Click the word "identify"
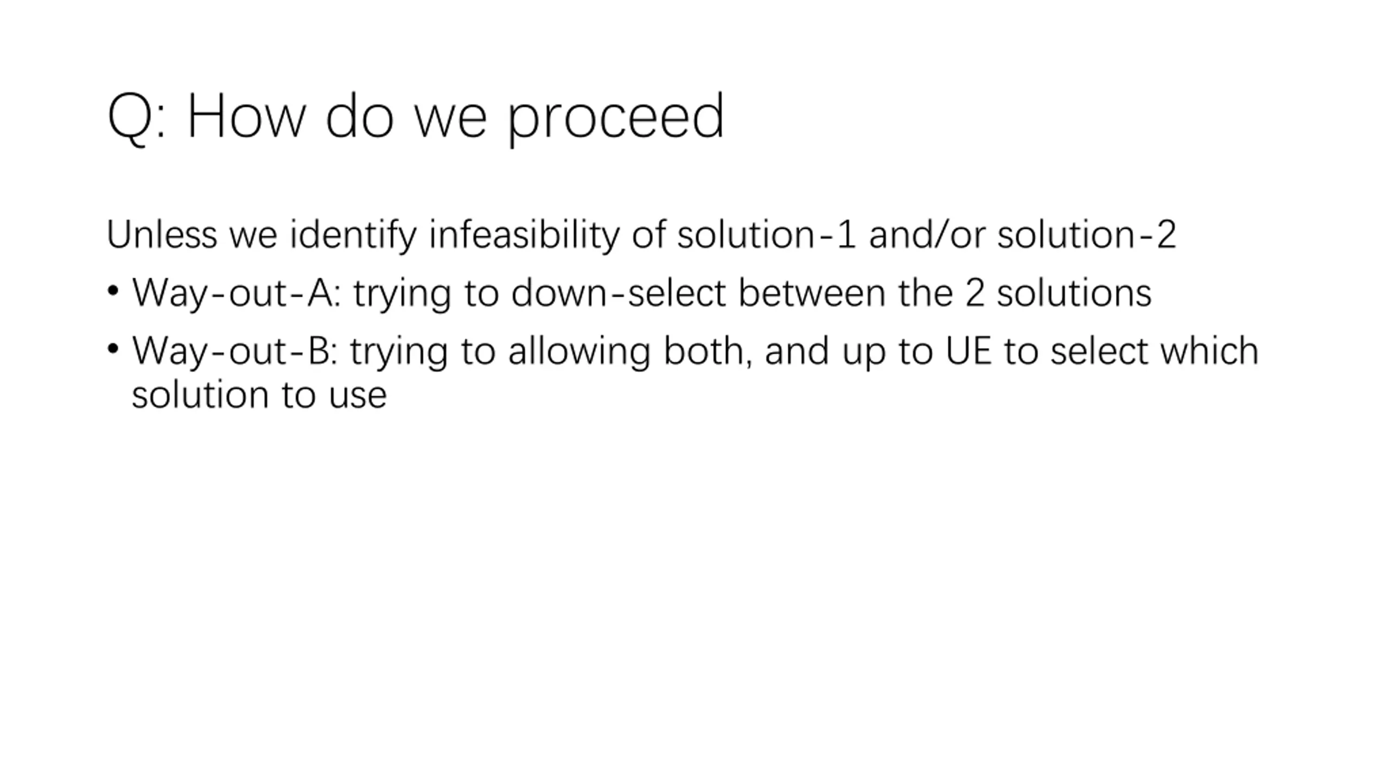Screen dimensions: 1389x781 [x=353, y=235]
